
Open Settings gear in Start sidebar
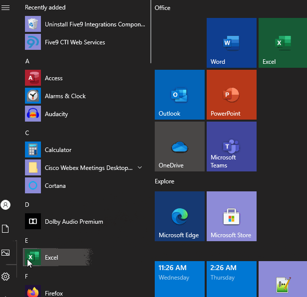pyautogui.click(x=5, y=277)
